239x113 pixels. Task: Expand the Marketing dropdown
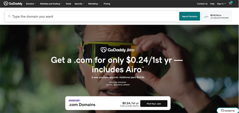tap(94, 4)
